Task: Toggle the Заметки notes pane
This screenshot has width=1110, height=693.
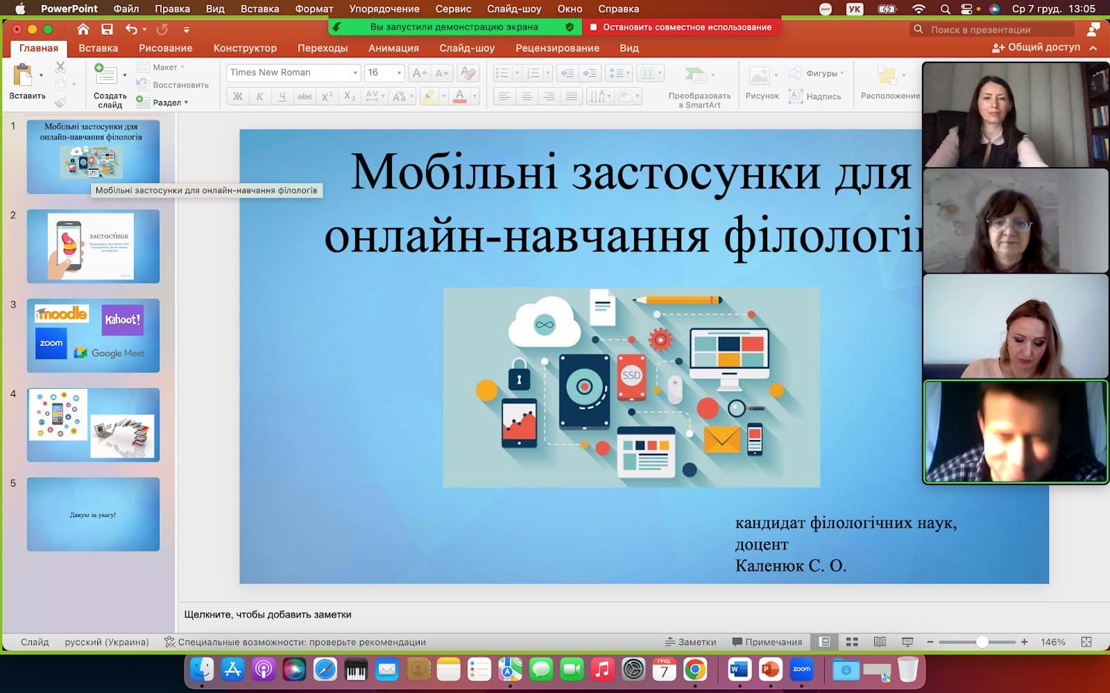Action: (x=690, y=642)
